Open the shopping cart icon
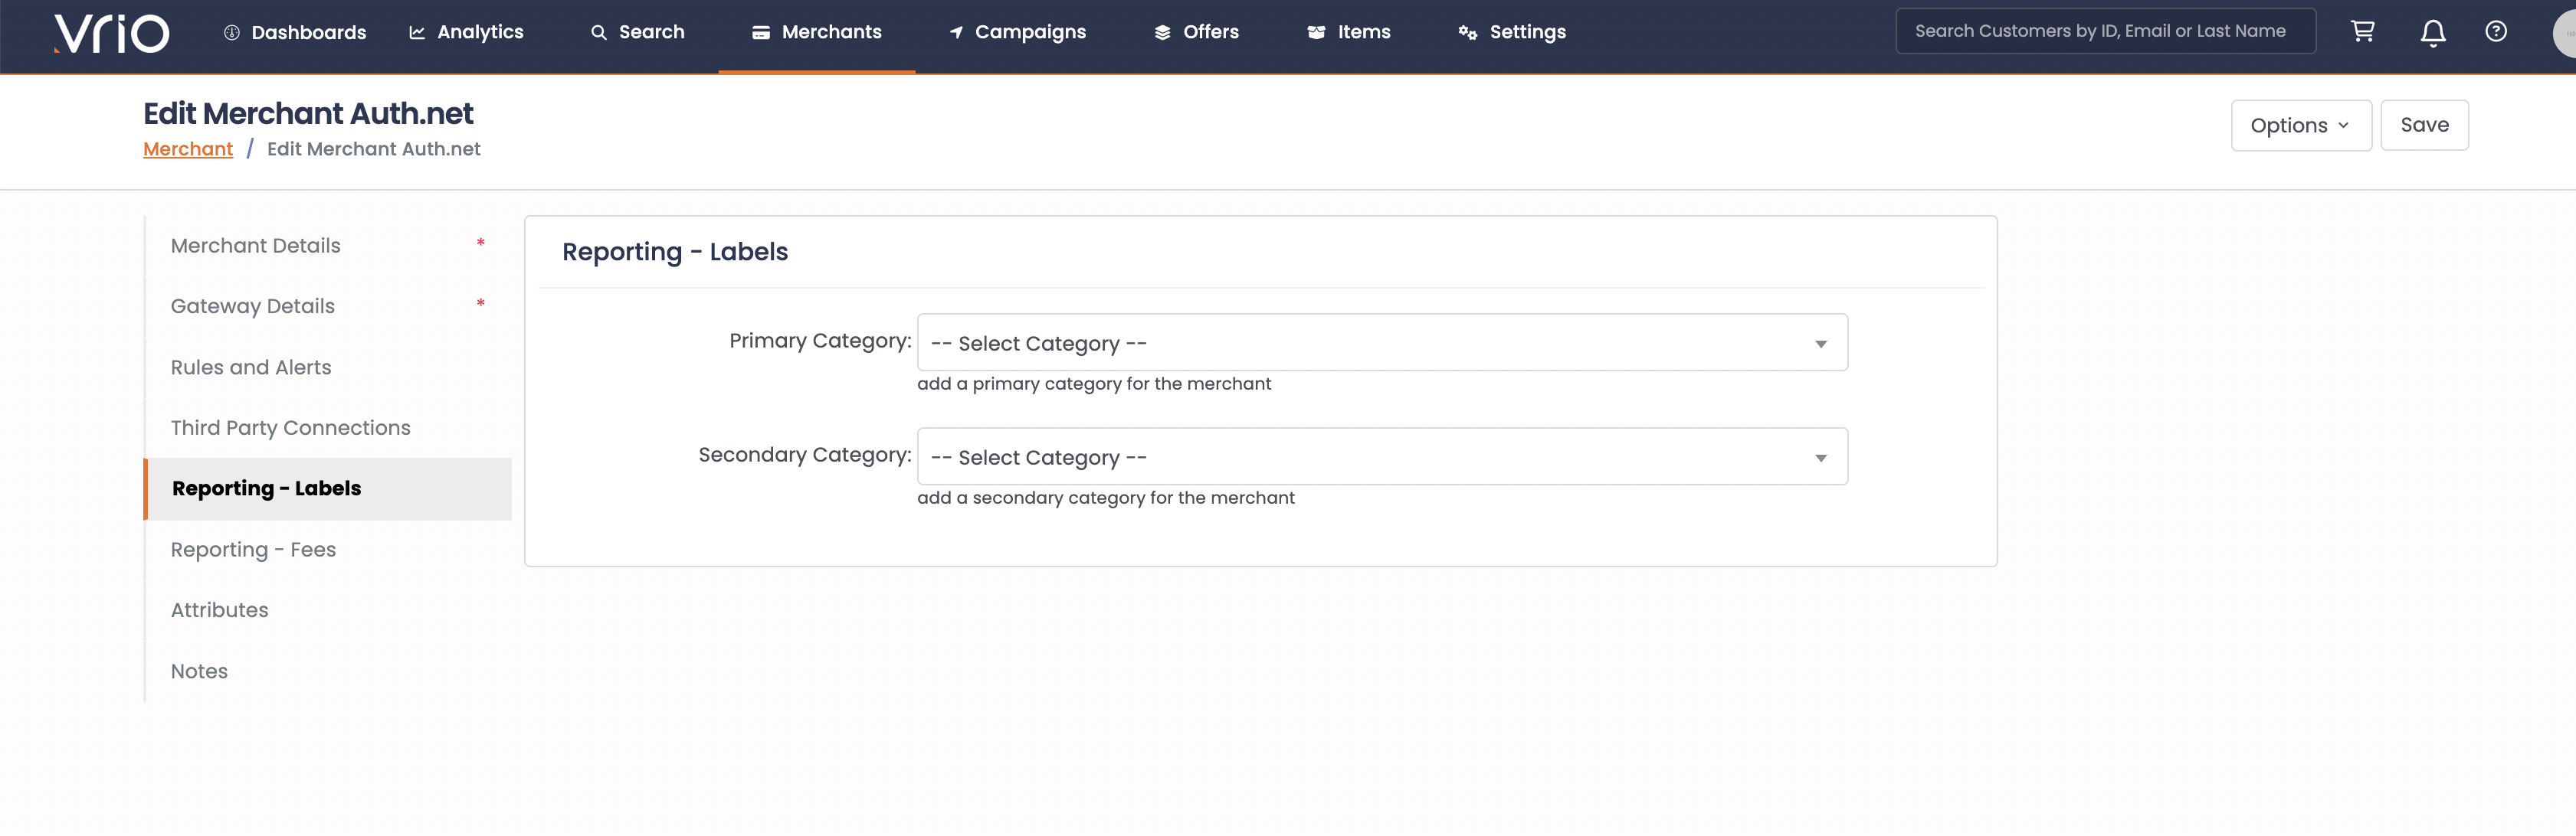Viewport: 2576px width, 836px height. 2362,32
